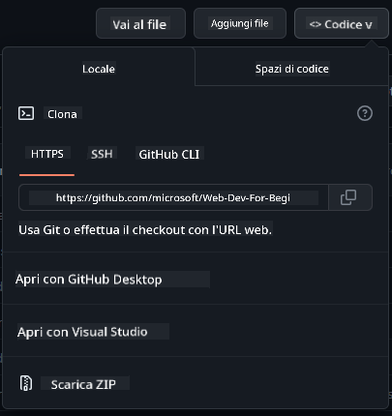Viewport: 392px width, 416px height.
Task: Select the SSH clone method tab
Action: (x=102, y=154)
